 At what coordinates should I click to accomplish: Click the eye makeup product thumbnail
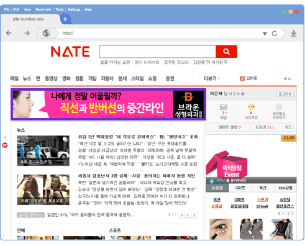(x=221, y=229)
